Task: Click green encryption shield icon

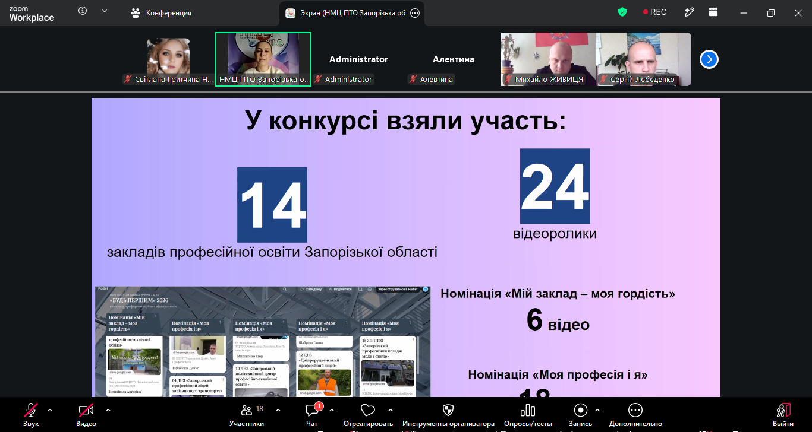Action: click(x=622, y=12)
